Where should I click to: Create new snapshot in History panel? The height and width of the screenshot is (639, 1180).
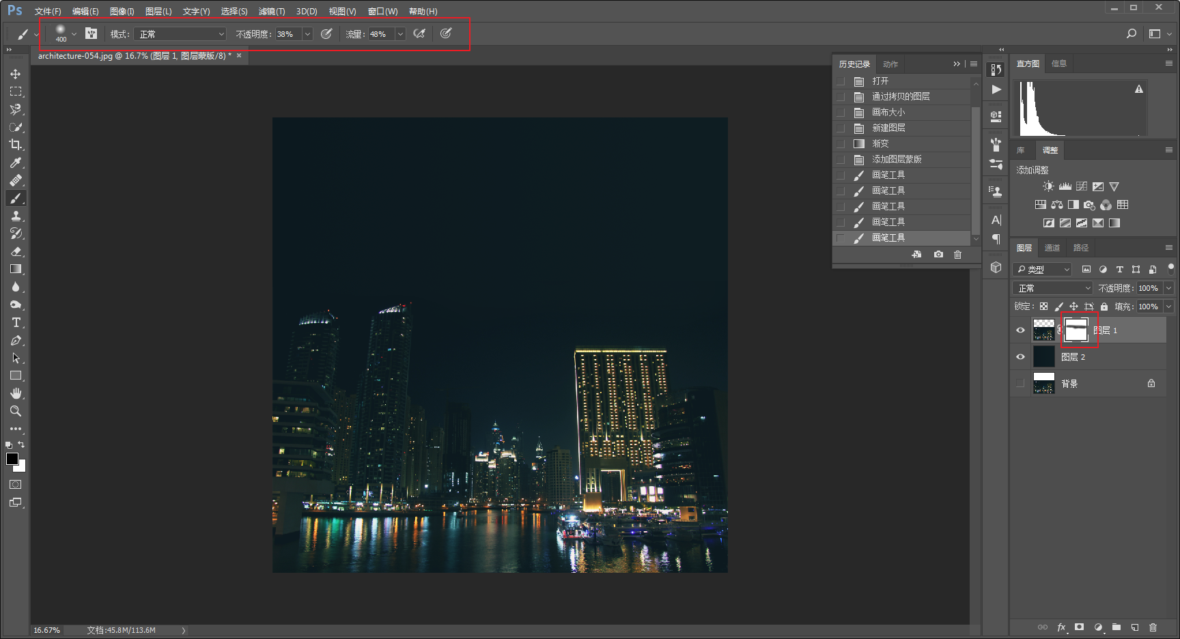[x=938, y=255]
